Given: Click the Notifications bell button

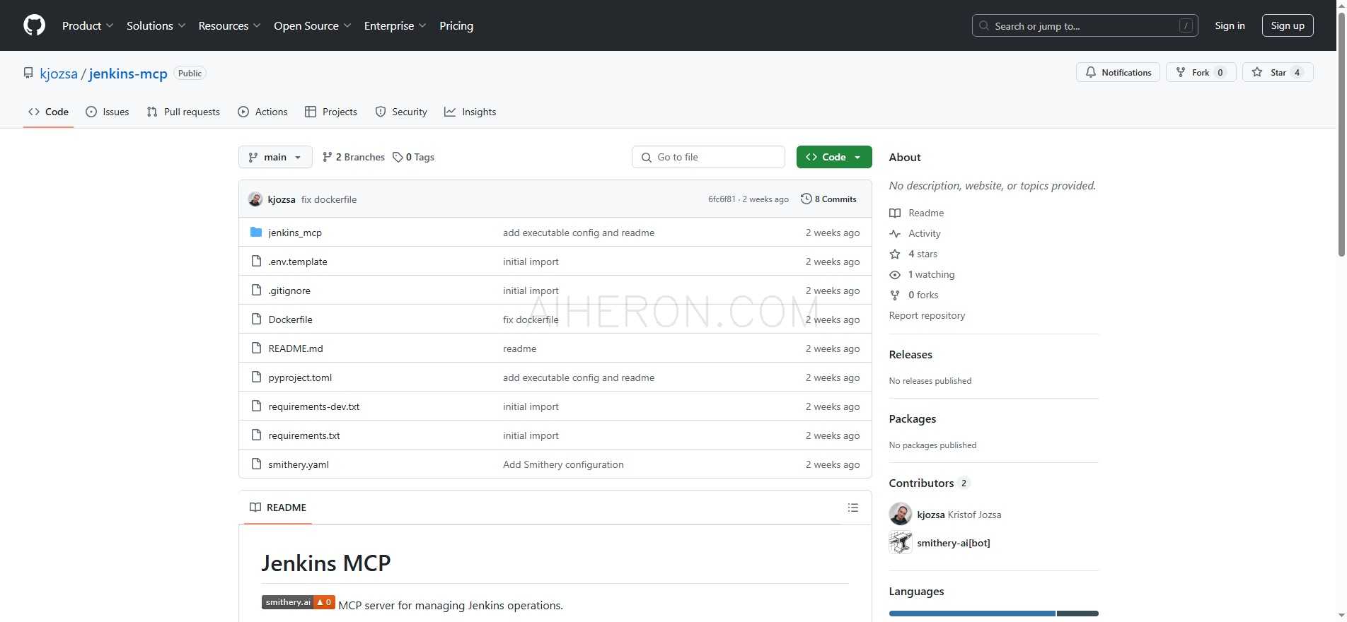Looking at the screenshot, I should click(1118, 72).
